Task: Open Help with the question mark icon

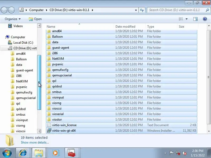Action: pyautogui.click(x=205, y=19)
